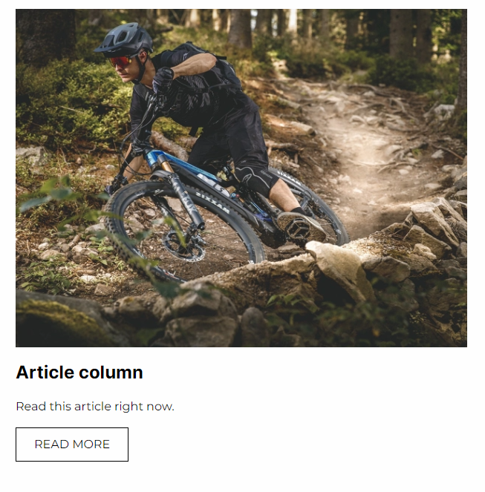Viewport: 485px width, 492px height.
Task: Click the word 'column' in the heading
Action: 111,373
